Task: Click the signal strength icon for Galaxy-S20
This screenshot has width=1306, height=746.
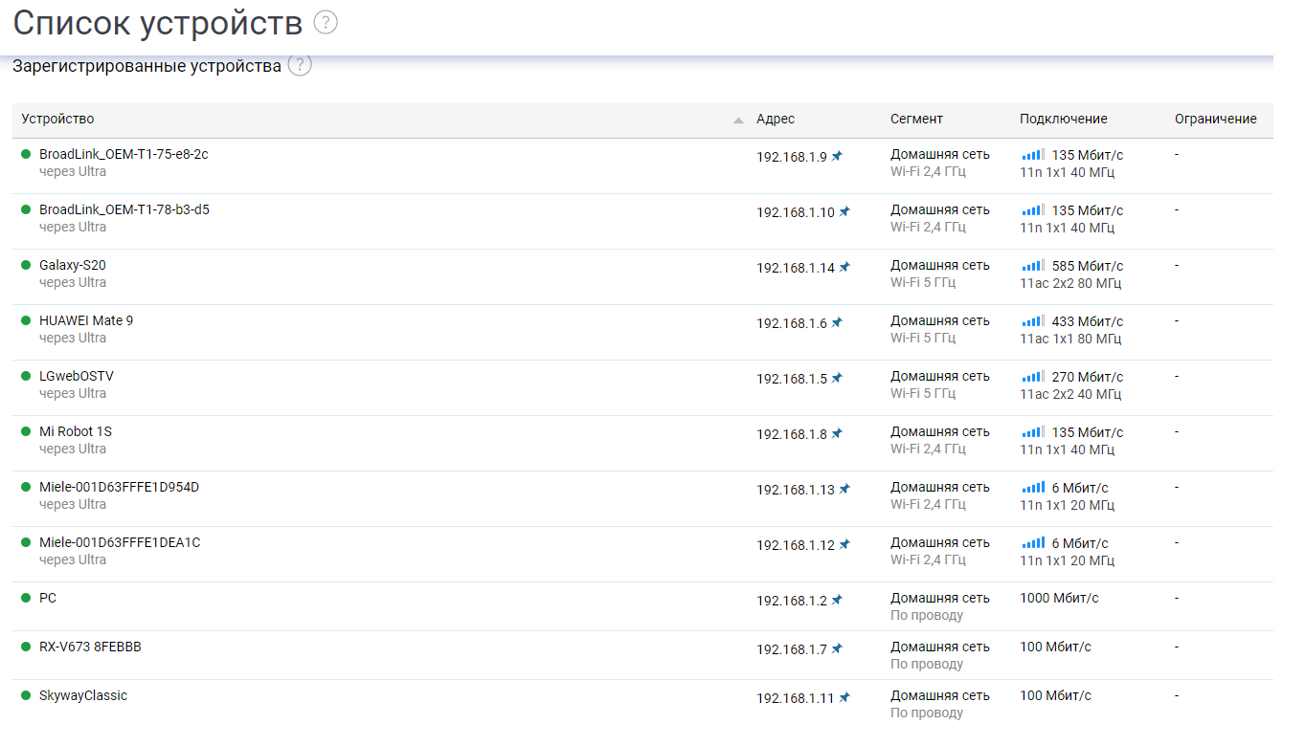Action: click(x=1033, y=266)
